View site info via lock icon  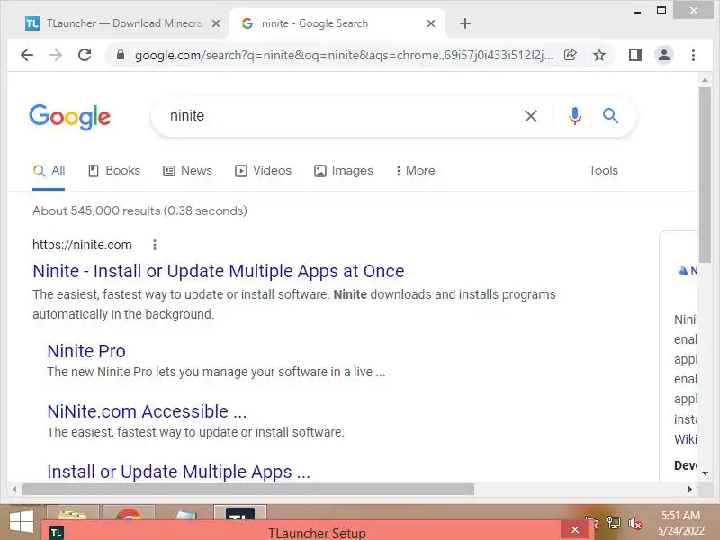pos(121,56)
